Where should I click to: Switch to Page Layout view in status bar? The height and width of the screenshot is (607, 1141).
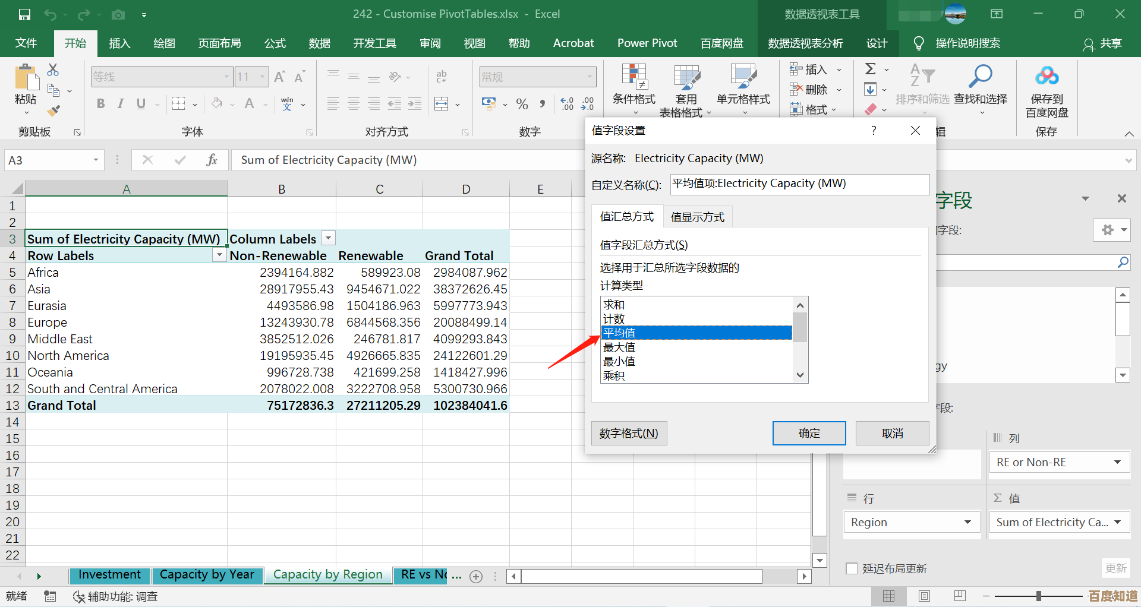[x=924, y=596]
